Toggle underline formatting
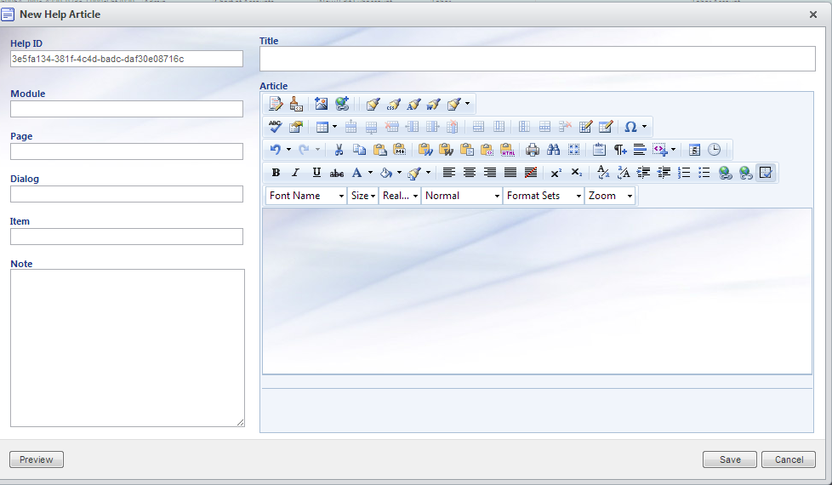Screen dimensions: 832x485 (316, 173)
